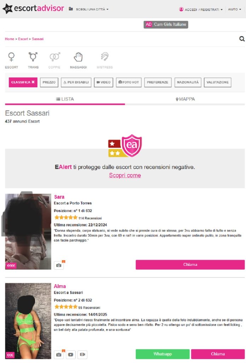Open the Accedi / Registrati dropdown
This screenshot has width=246, height=363.
coord(201,10)
